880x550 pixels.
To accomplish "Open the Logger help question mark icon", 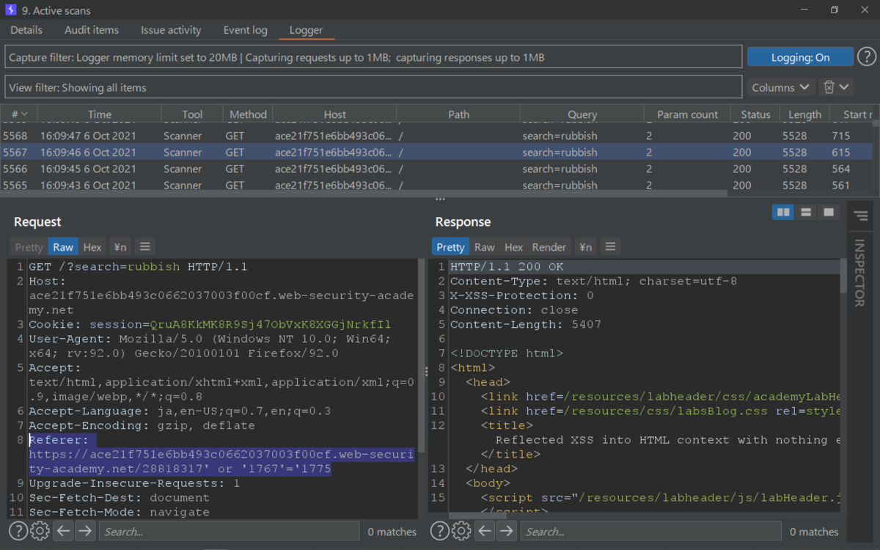I will [x=867, y=57].
